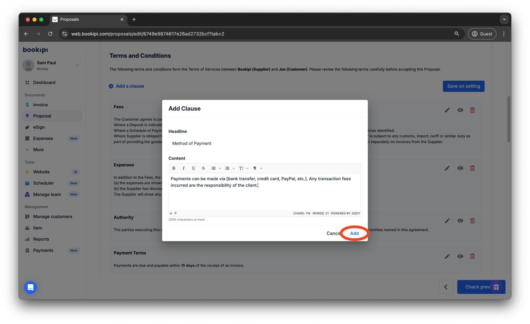Open numbered list style dropdown arrow
Viewport: 530px width, 324px height.
tap(233, 168)
